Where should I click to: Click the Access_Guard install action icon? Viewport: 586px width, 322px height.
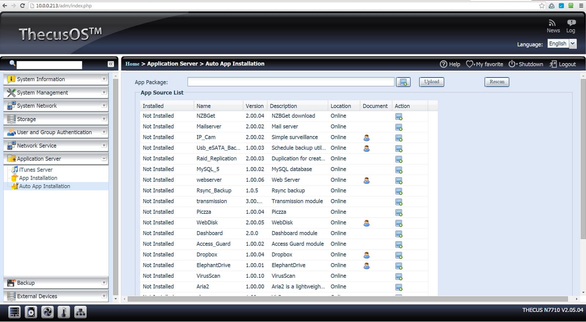pos(399,245)
